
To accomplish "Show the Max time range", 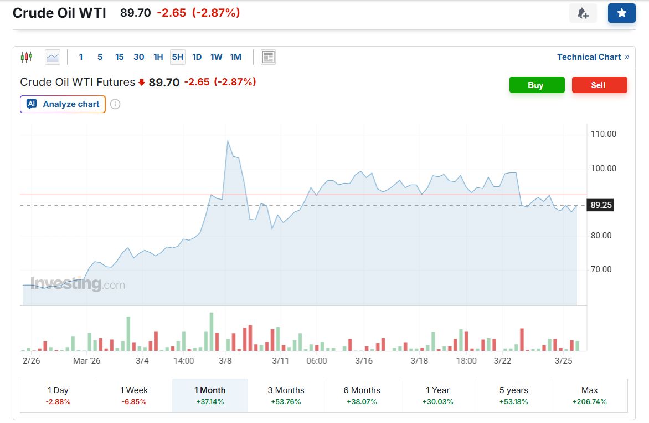I will (589, 395).
